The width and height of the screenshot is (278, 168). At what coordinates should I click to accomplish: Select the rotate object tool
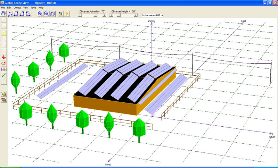(x=4, y=63)
